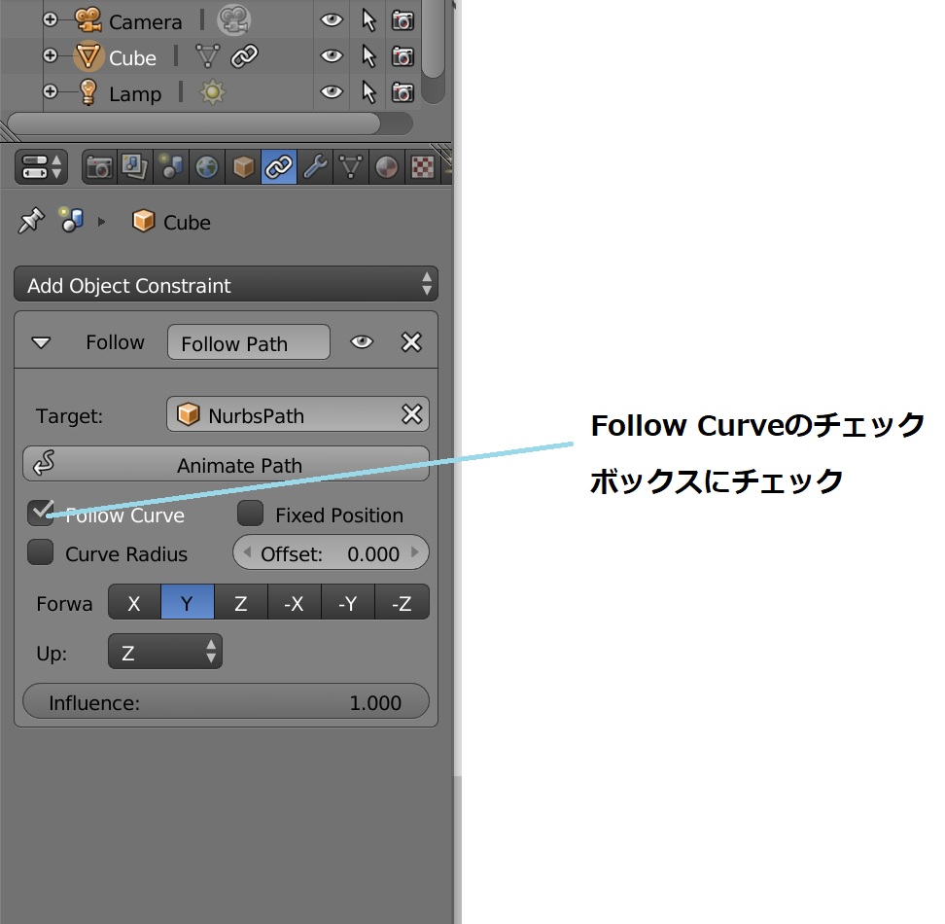945x924 pixels.
Task: Toggle renderability of Camera
Action: click(x=402, y=20)
